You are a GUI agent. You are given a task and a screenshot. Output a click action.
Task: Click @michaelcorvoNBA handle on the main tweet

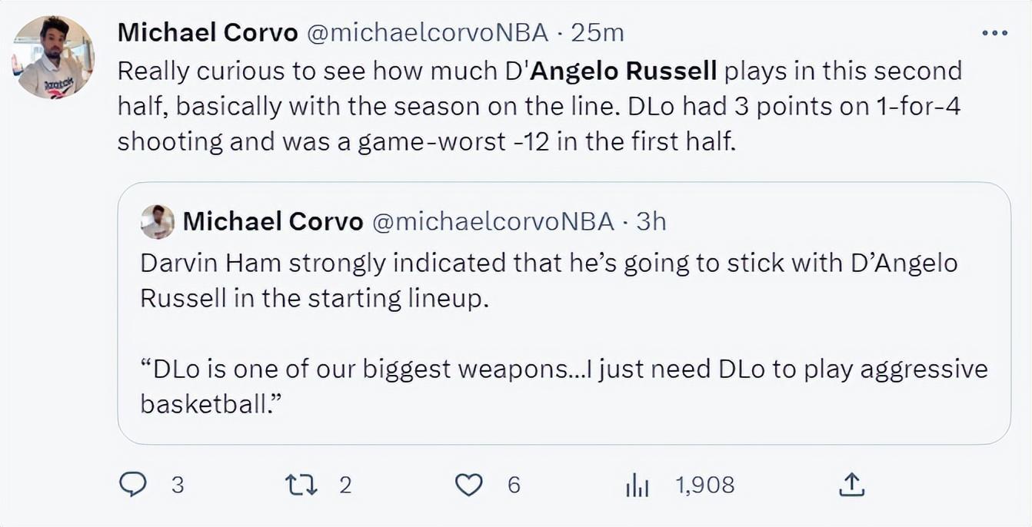coord(428,32)
